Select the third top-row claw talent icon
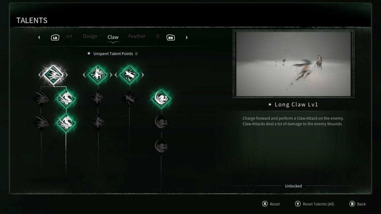Viewport: 381px width, 214px height. point(129,74)
